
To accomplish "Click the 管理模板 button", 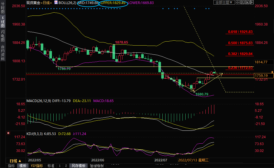I will tap(96, 166).
